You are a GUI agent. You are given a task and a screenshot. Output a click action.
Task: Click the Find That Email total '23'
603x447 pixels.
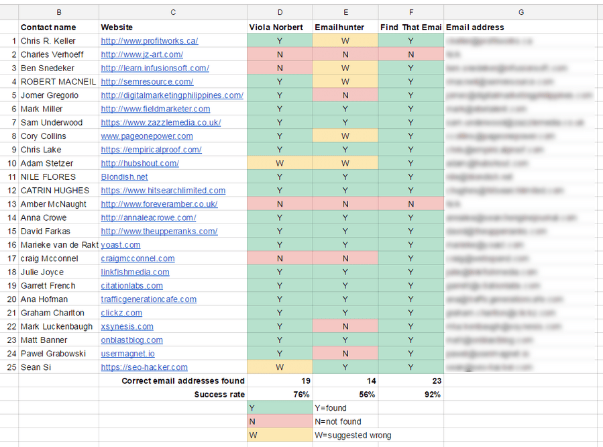[x=411, y=381]
